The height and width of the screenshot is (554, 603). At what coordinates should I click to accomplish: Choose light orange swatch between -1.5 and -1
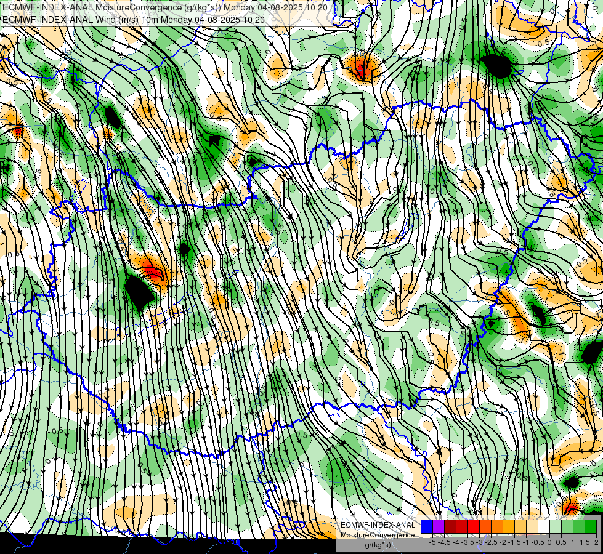coord(520,526)
